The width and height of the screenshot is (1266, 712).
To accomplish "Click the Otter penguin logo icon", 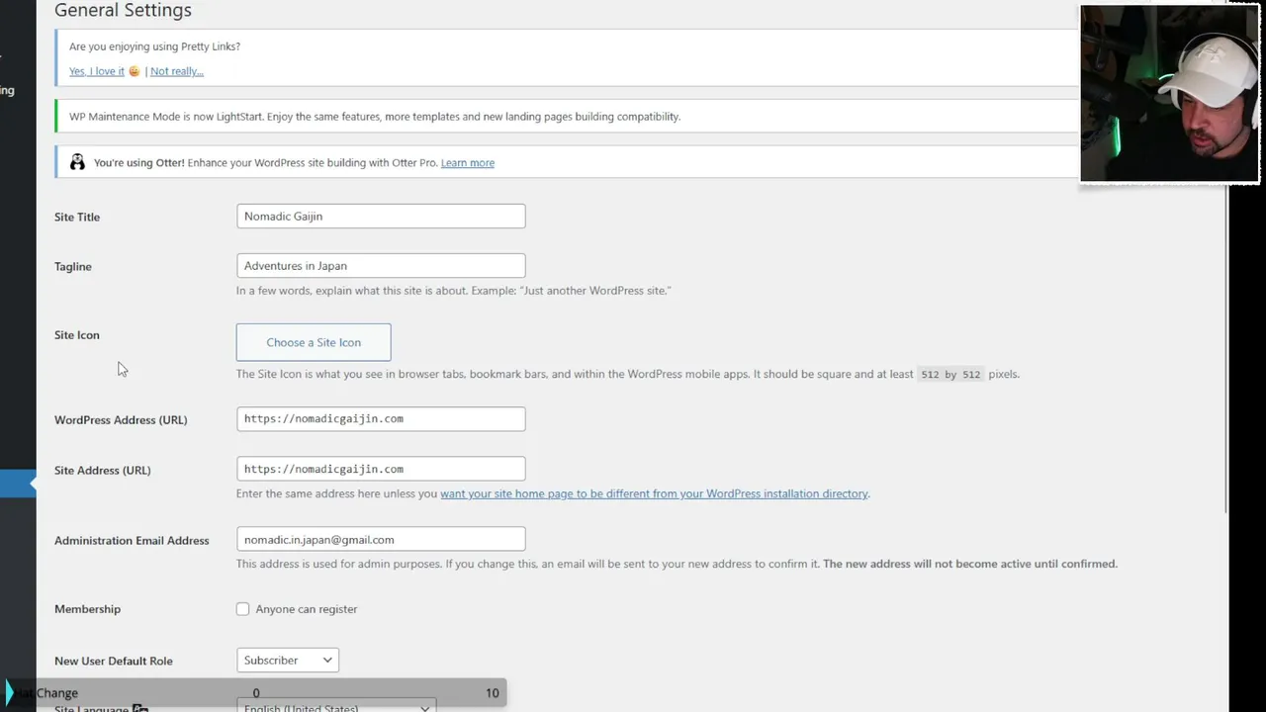I will 77,162.
